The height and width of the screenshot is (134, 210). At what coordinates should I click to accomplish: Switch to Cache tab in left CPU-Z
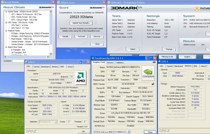[x=36, y=67]
